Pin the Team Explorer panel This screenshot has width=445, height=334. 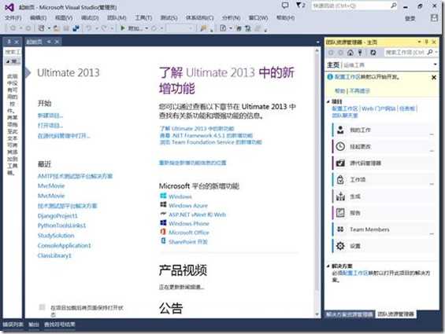427,42
